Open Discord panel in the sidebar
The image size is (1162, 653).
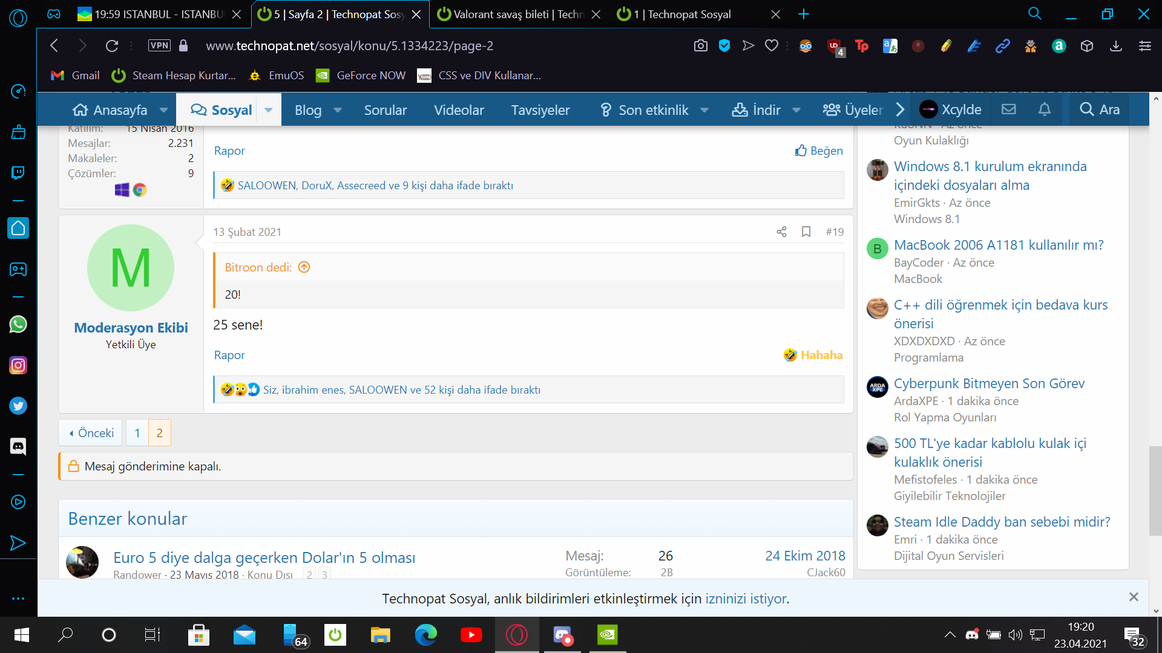click(x=18, y=447)
